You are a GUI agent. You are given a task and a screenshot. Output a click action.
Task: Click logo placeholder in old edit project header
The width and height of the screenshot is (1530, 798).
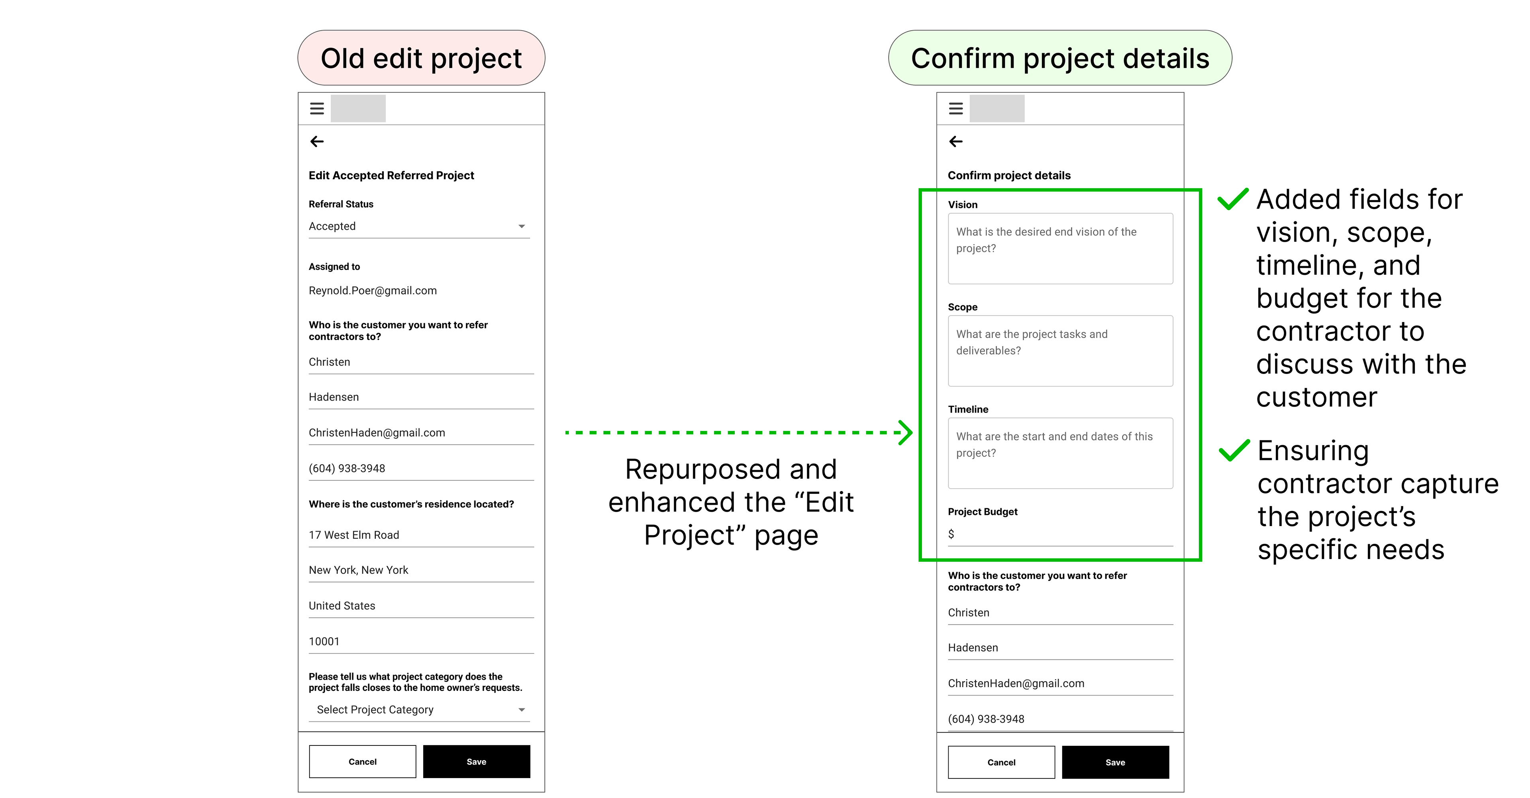tap(358, 109)
